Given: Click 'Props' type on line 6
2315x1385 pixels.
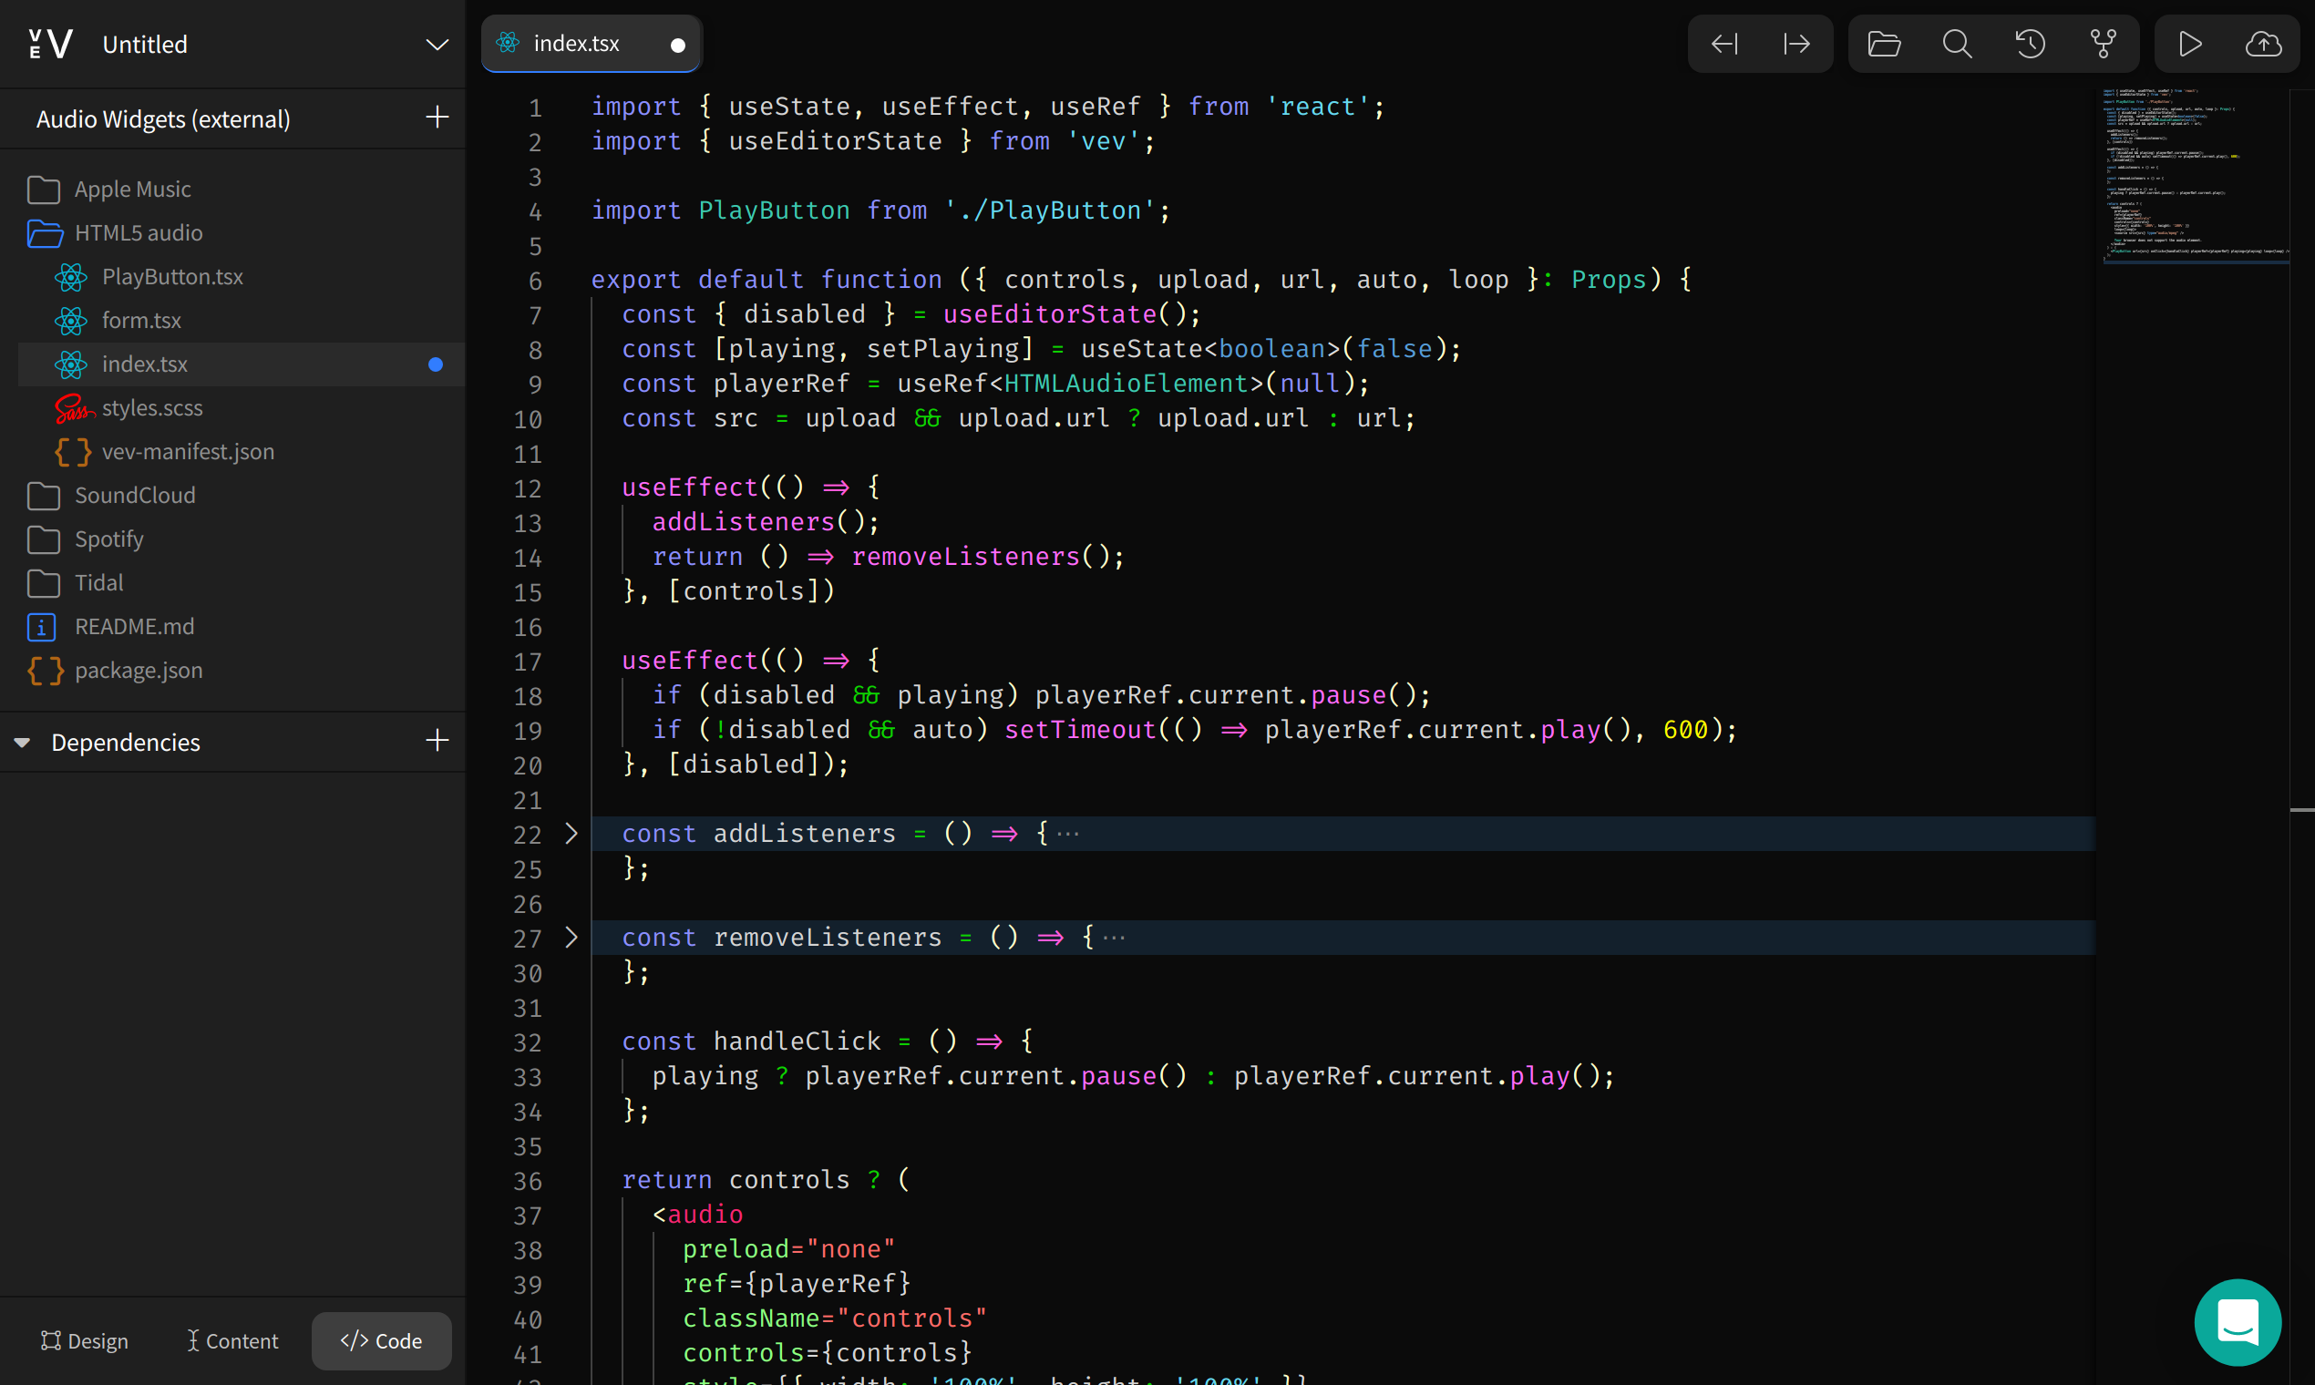Looking at the screenshot, I should click(1609, 280).
